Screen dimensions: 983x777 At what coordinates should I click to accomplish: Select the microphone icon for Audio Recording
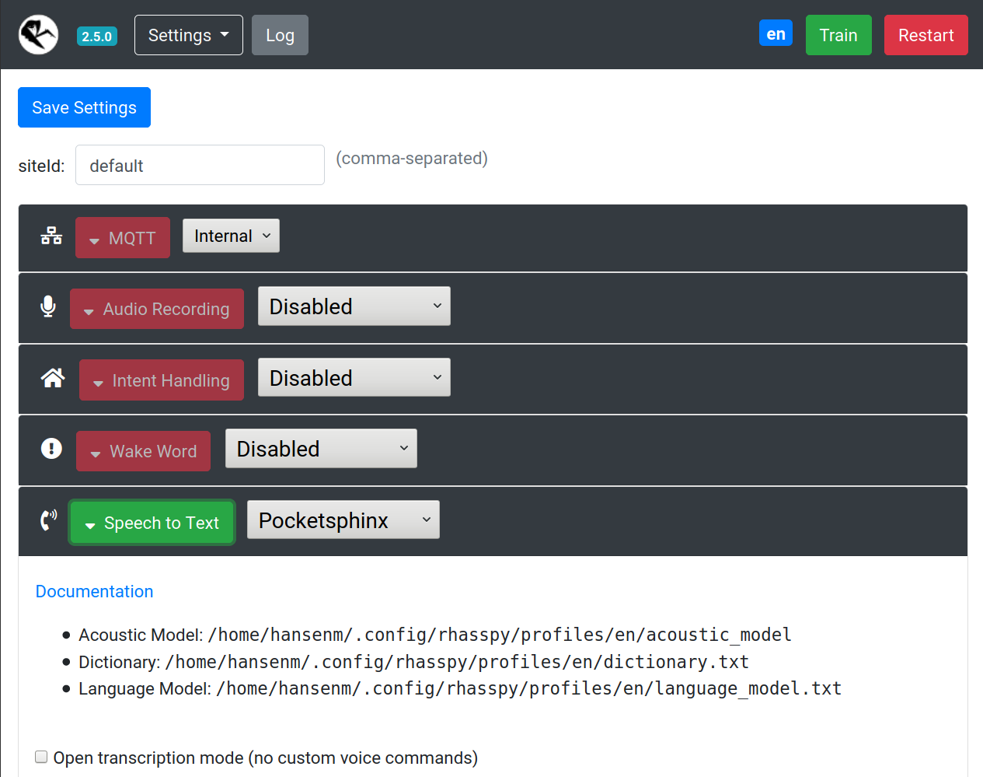[47, 306]
